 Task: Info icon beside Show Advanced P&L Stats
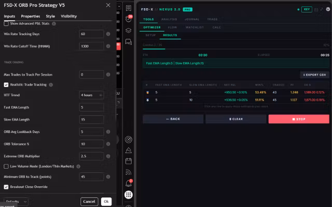coord(54,23)
